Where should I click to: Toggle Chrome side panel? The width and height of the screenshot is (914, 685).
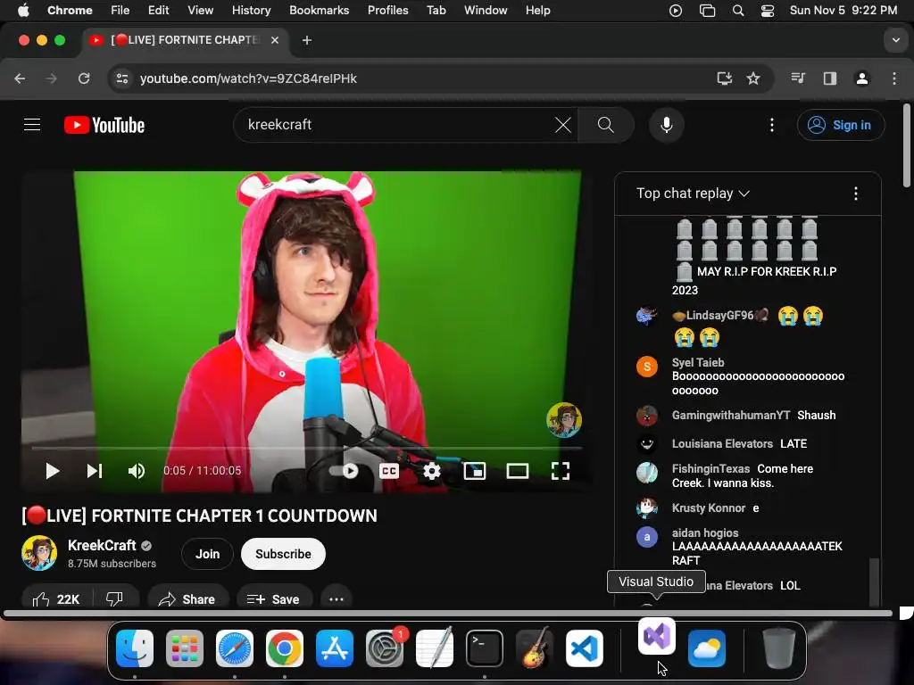coord(829,78)
